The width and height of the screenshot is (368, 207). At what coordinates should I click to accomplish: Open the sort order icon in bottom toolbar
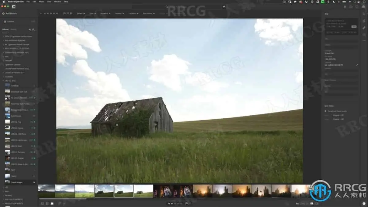tap(59, 203)
